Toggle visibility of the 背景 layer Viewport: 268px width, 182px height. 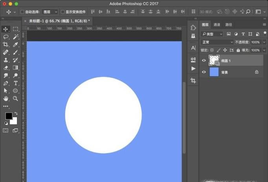[x=204, y=72]
